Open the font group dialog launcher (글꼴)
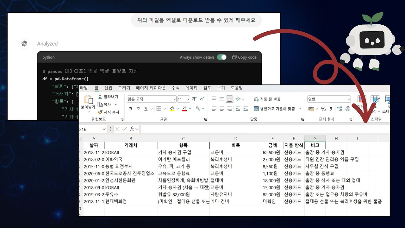405x228 pixels. [x=205, y=119]
